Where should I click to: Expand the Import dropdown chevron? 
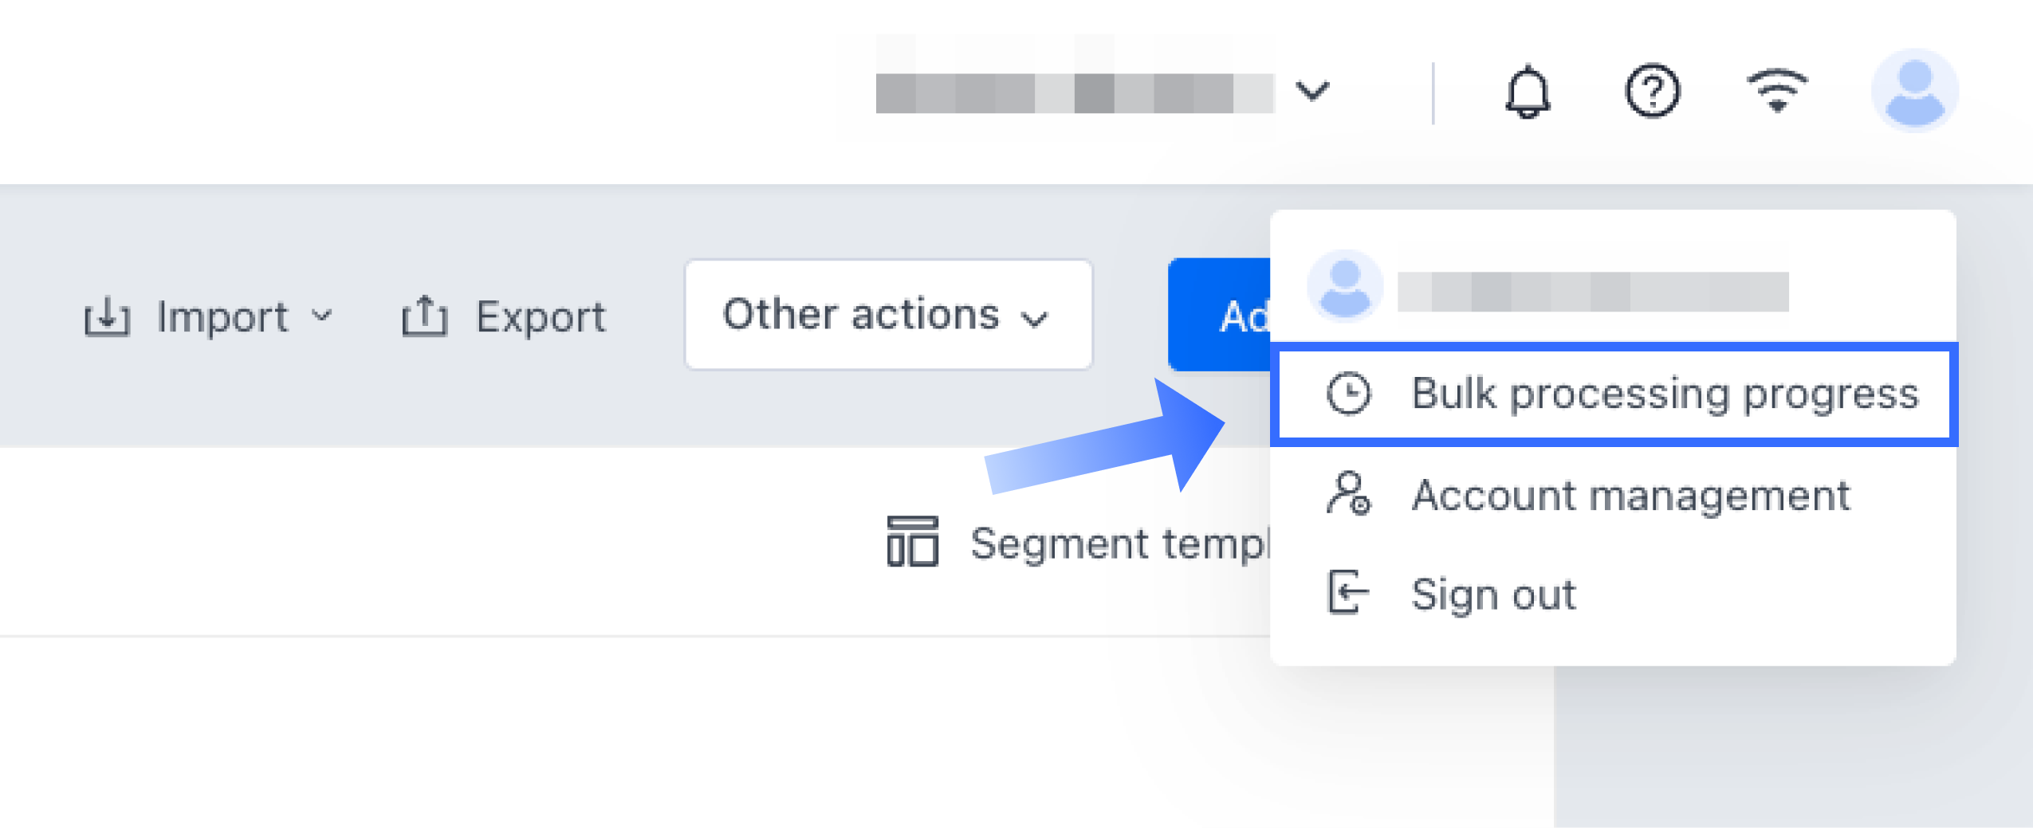click(x=322, y=316)
